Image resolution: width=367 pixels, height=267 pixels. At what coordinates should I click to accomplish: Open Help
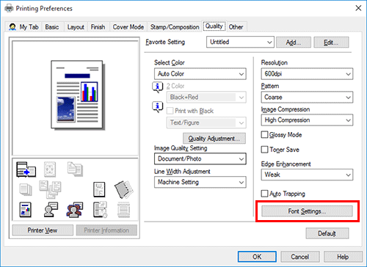click(343, 257)
